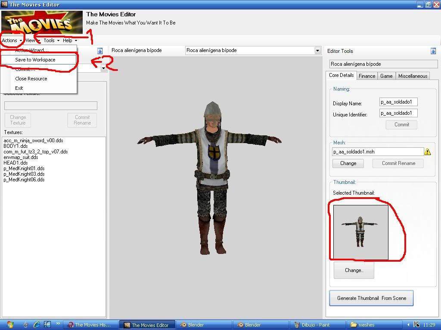Click Commit Rename in the Mesh section
The width and height of the screenshot is (441, 330).
click(398, 163)
